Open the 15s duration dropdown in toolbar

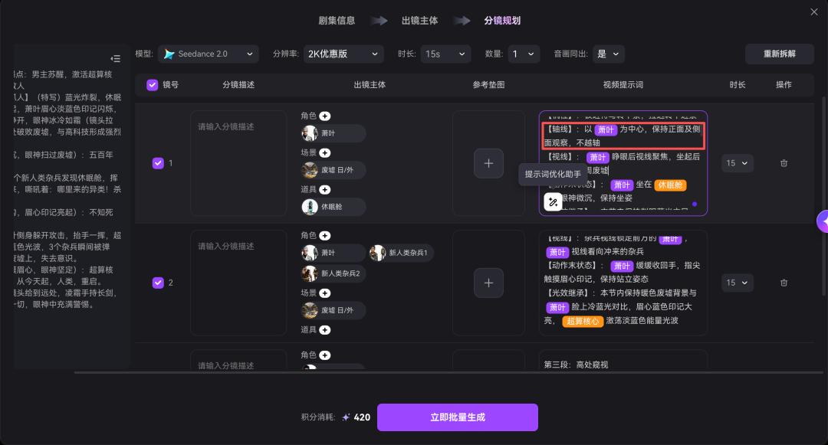click(x=445, y=54)
